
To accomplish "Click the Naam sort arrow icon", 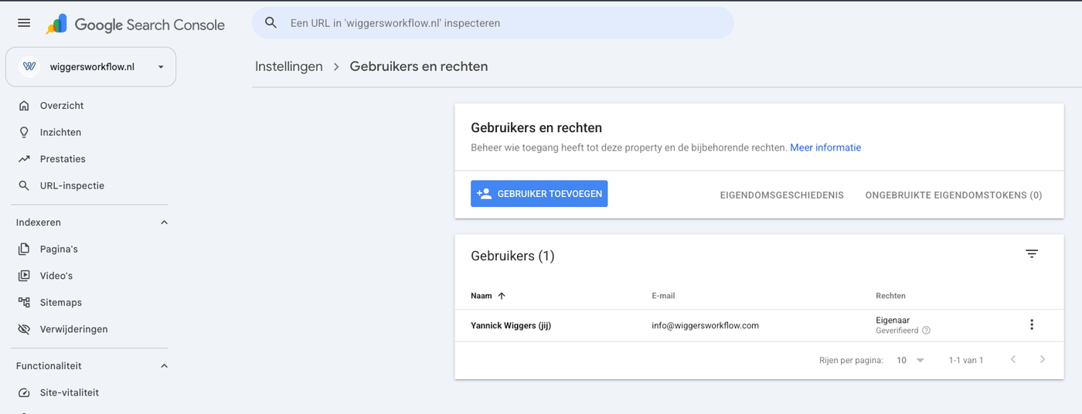I will pyautogui.click(x=502, y=296).
